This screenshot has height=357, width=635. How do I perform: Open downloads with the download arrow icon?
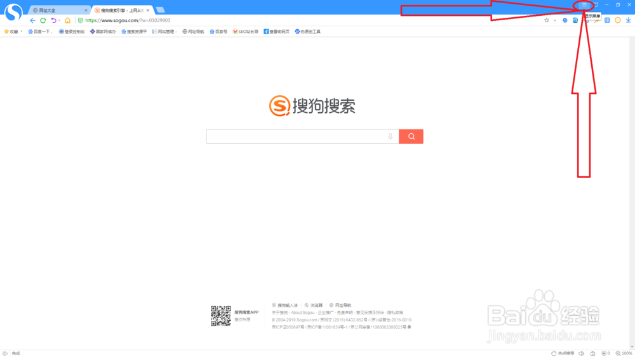pos(628,20)
